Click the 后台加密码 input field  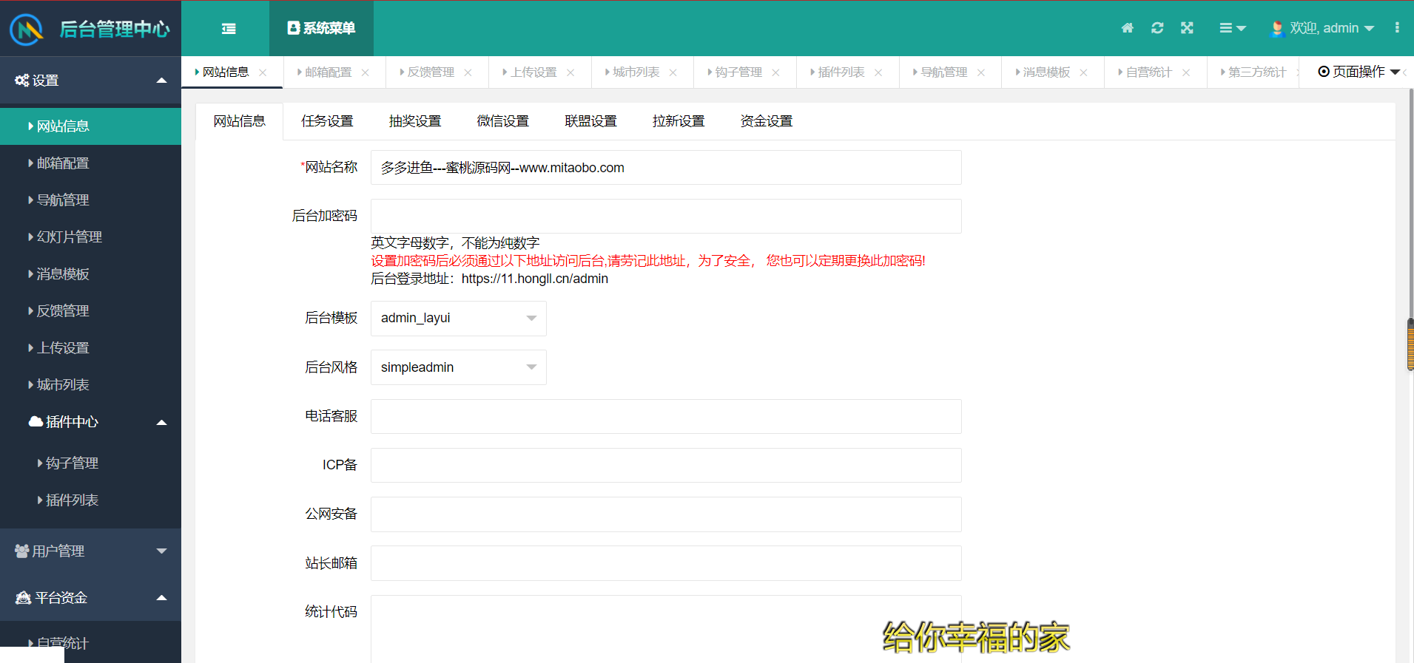click(x=665, y=217)
